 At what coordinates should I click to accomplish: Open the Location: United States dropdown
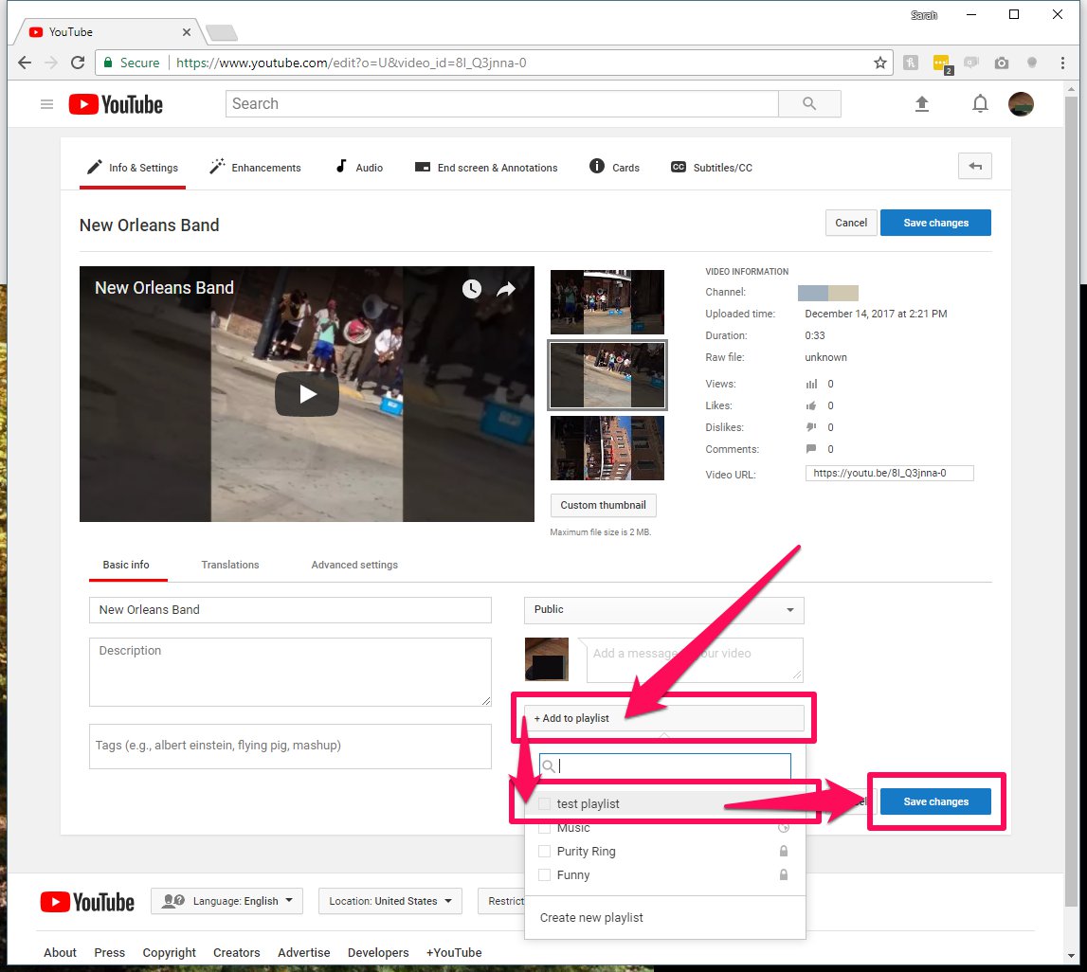pos(390,901)
